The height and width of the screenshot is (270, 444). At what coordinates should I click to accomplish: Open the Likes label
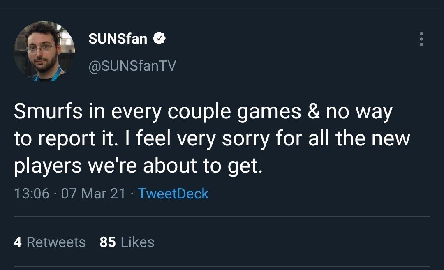point(137,242)
